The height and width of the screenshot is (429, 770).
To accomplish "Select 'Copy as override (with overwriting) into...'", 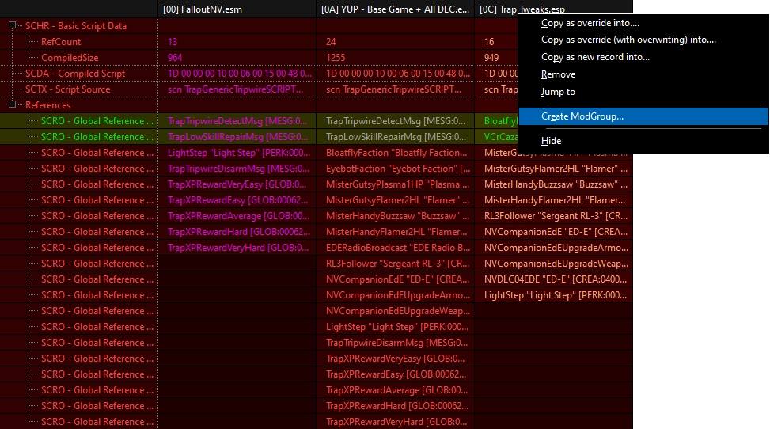I will tap(628, 40).
